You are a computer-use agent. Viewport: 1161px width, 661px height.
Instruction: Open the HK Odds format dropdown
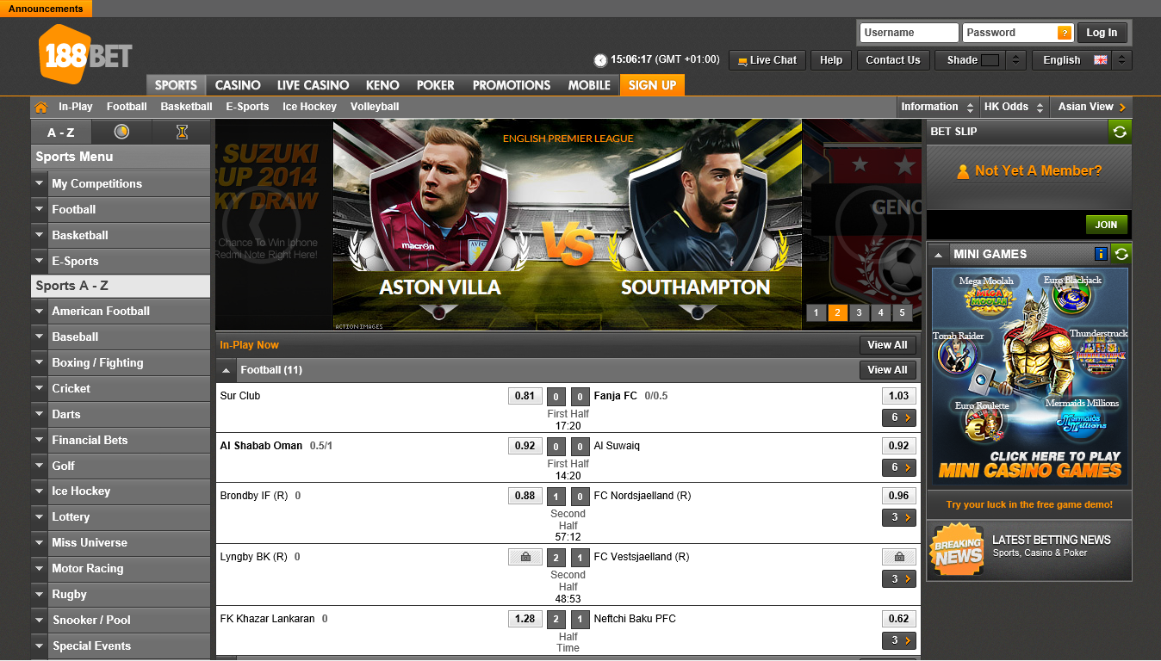[x=1014, y=107]
